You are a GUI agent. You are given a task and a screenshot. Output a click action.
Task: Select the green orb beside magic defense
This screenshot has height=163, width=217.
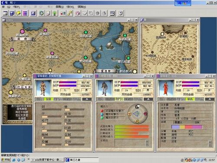click(102, 118)
